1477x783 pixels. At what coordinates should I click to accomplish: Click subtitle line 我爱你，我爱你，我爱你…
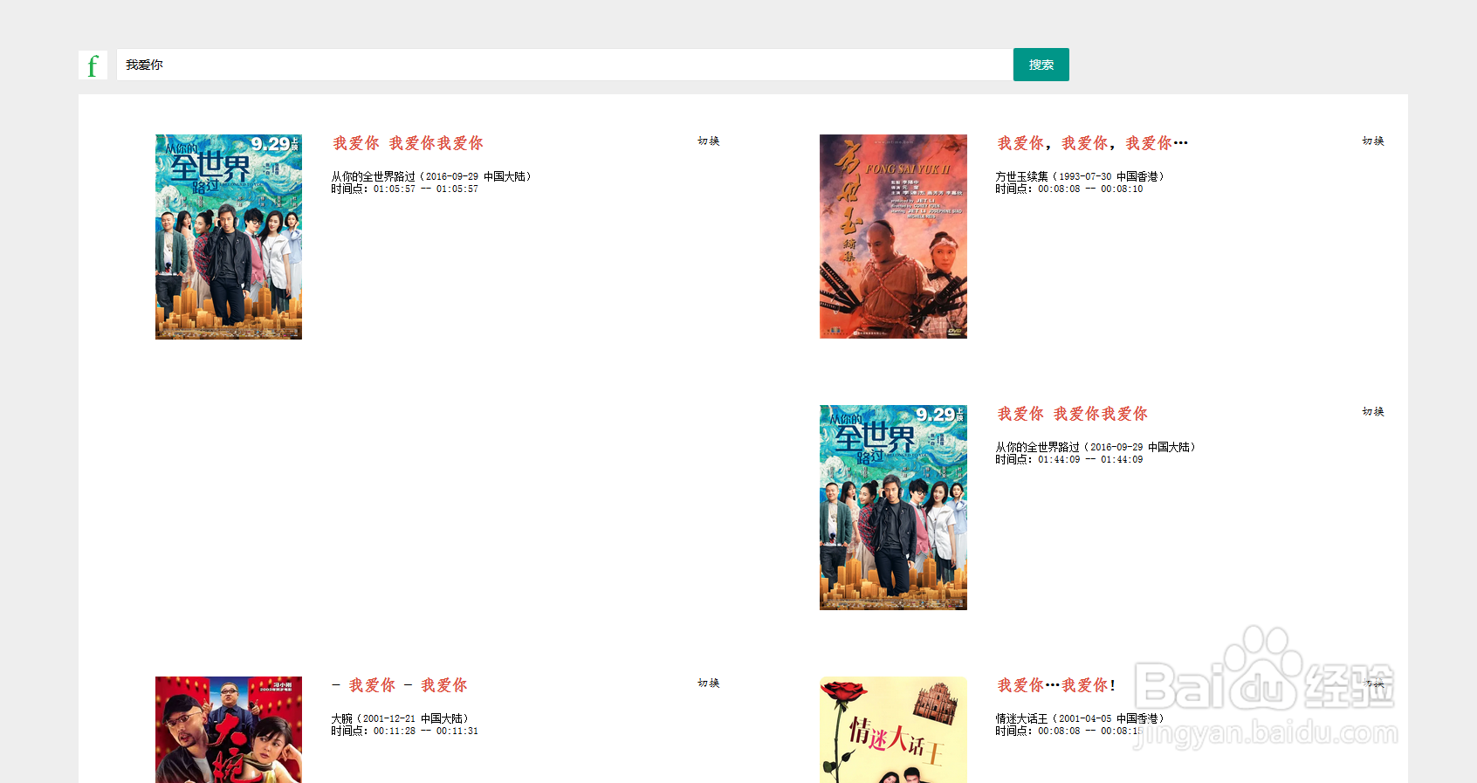pyautogui.click(x=1092, y=143)
